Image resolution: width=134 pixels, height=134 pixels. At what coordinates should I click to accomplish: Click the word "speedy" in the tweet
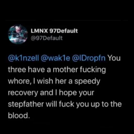pyautogui.click(x=87, y=82)
